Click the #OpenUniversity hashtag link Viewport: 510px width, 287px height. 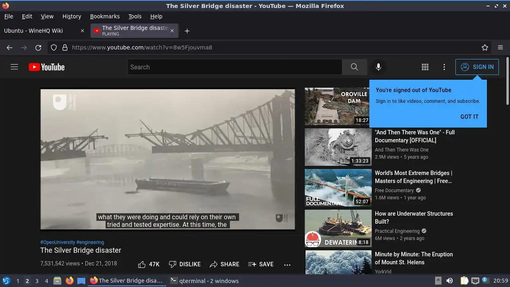click(x=57, y=242)
